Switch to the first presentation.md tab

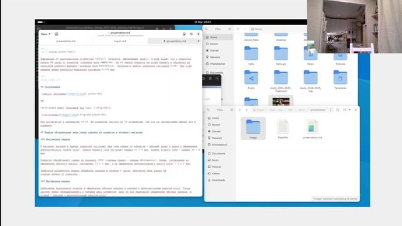pyautogui.click(x=66, y=41)
